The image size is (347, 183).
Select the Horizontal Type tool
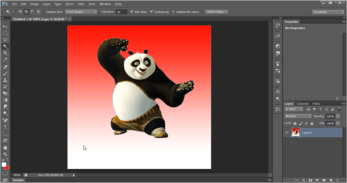[x=5, y=127]
